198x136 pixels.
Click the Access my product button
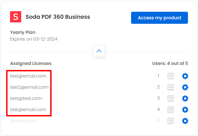[x=159, y=18]
